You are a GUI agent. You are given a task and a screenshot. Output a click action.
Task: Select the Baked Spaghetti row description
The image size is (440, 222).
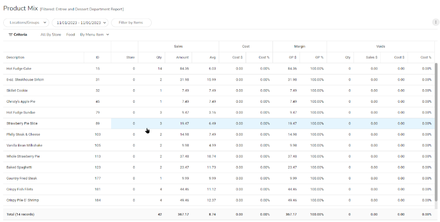[19, 167]
